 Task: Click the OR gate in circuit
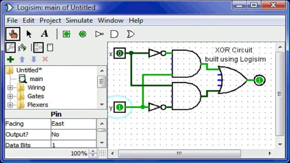[x=232, y=80]
